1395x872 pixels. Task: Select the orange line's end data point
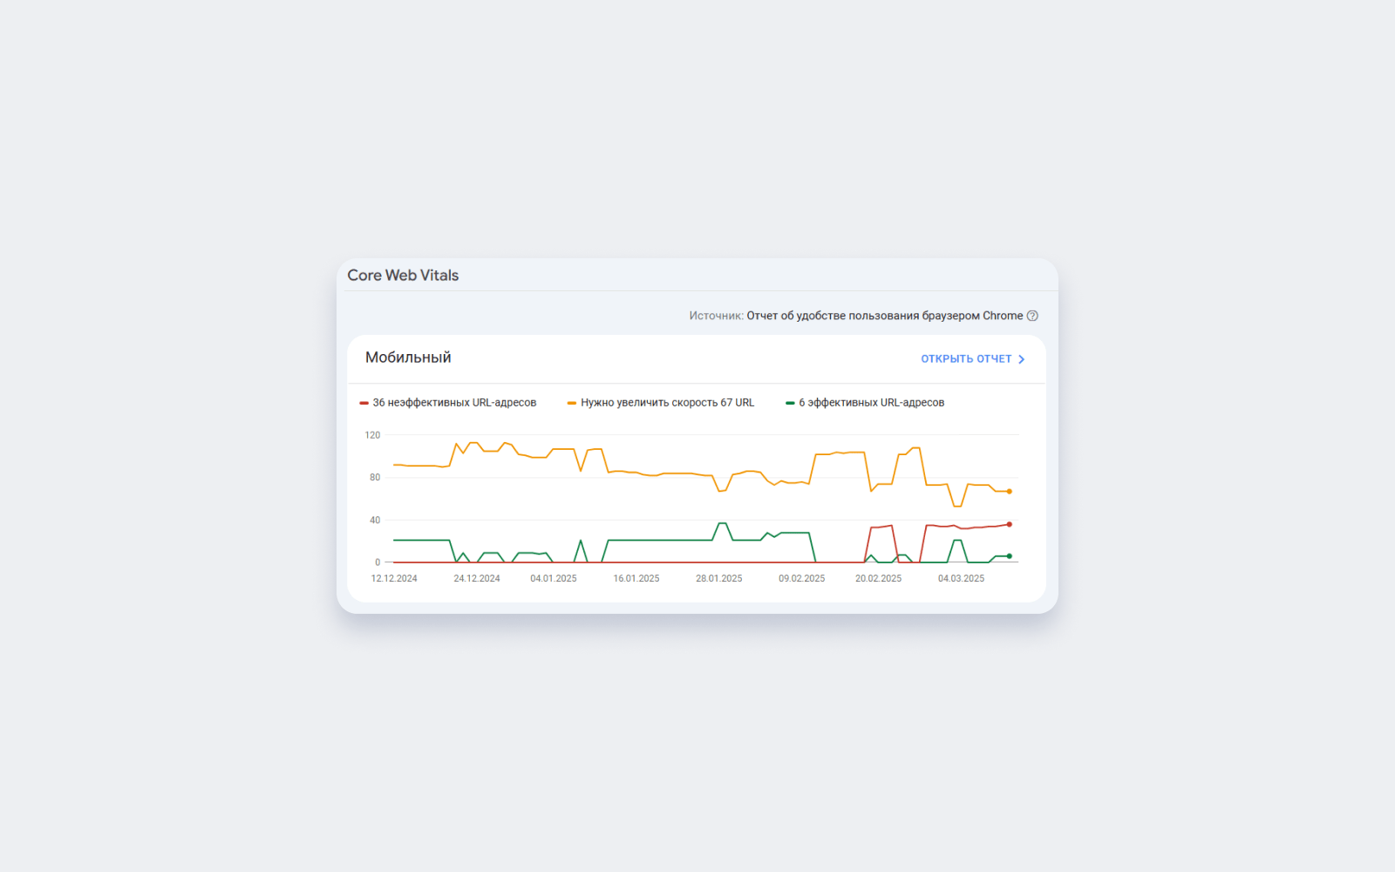point(1010,492)
